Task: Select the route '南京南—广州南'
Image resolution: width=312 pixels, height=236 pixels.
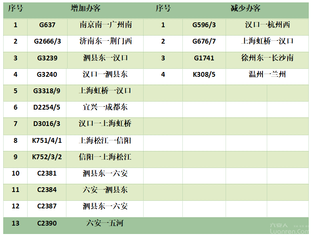Action: click(x=106, y=25)
